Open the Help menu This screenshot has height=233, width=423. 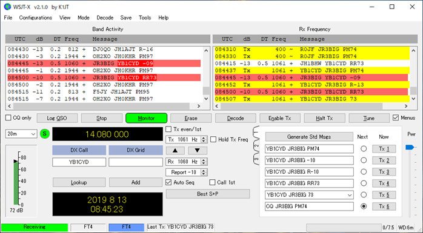click(x=164, y=18)
